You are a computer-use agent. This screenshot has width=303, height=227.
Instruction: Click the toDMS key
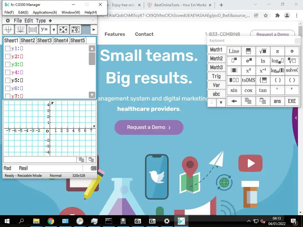[248, 80]
